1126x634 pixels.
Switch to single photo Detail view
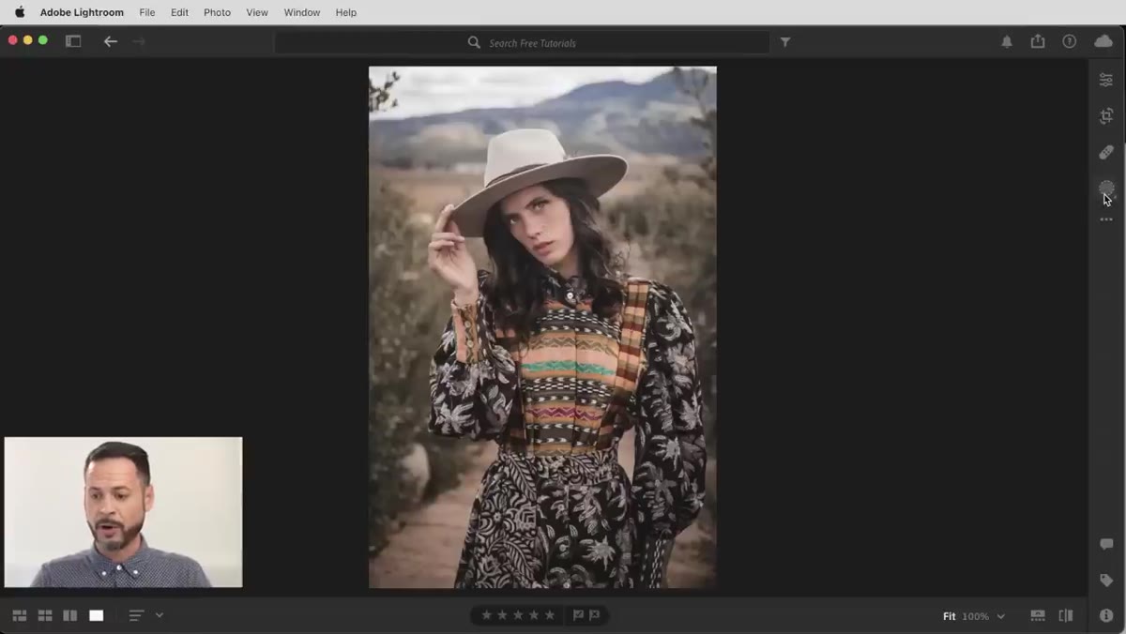(x=97, y=615)
